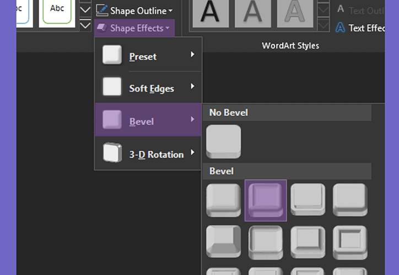This screenshot has height=275, width=399.
Task: Open the Text Effects menu
Action: coord(360,28)
